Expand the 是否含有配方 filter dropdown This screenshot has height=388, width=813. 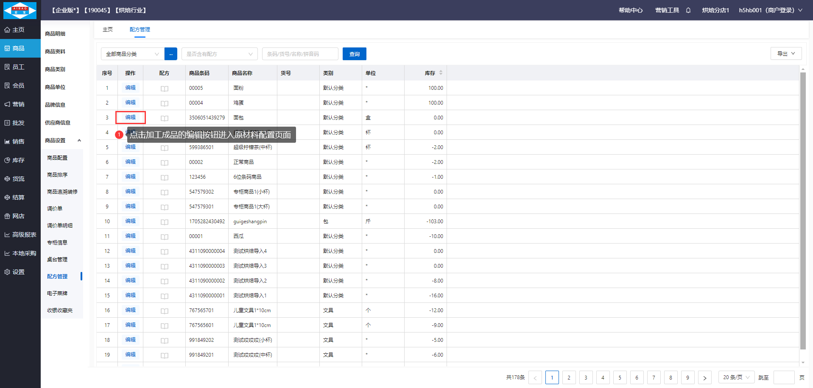219,54
